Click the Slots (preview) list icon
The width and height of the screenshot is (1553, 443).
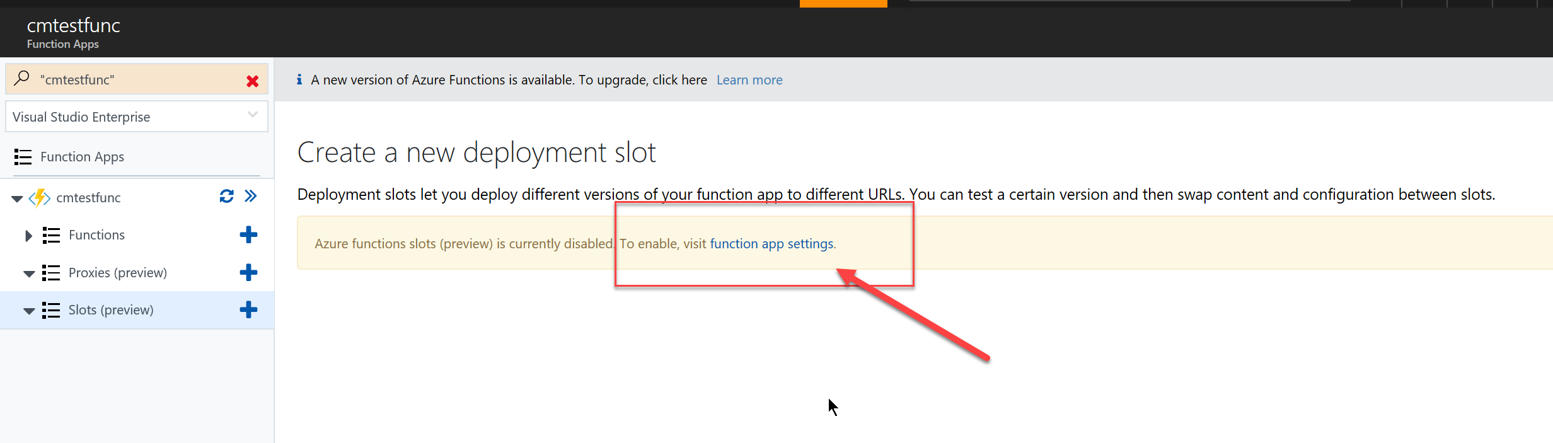(x=51, y=310)
